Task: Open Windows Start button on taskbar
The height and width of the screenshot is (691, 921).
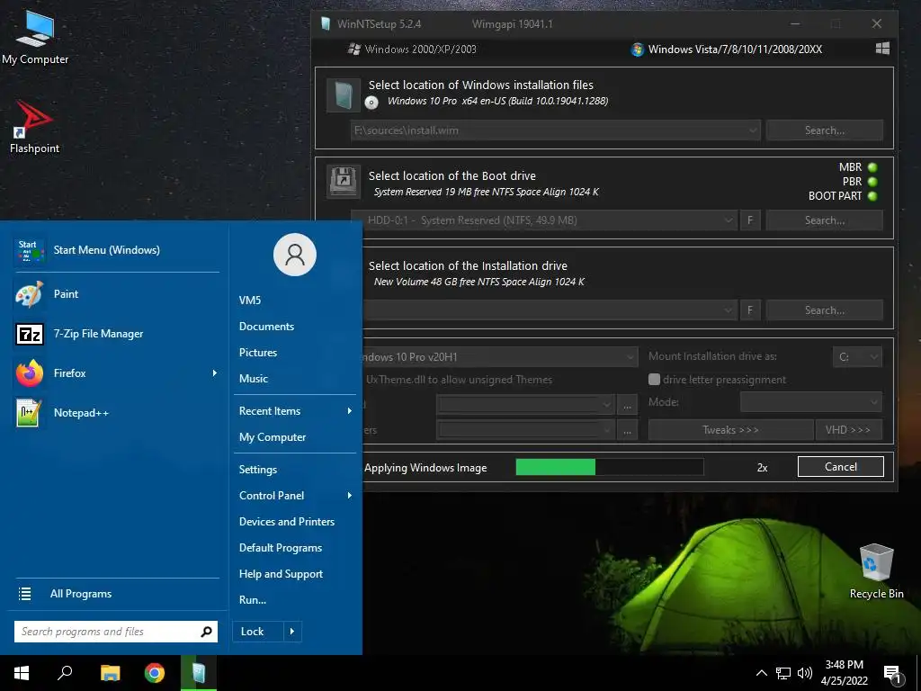Action: click(22, 673)
